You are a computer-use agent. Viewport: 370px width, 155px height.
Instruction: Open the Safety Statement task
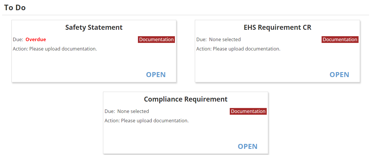(x=156, y=74)
